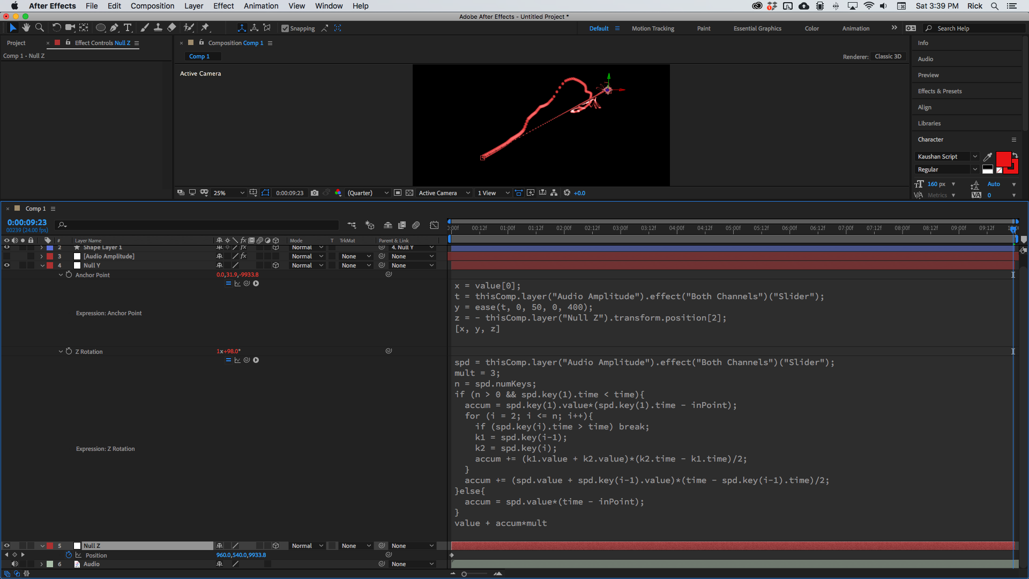
Task: Select the Pen tool
Action: tap(114, 27)
